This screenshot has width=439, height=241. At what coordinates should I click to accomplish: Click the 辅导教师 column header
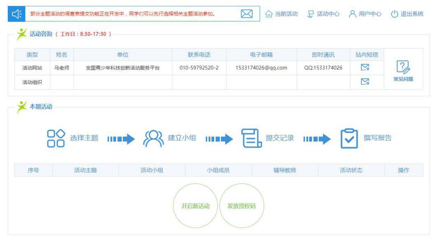click(x=285, y=170)
